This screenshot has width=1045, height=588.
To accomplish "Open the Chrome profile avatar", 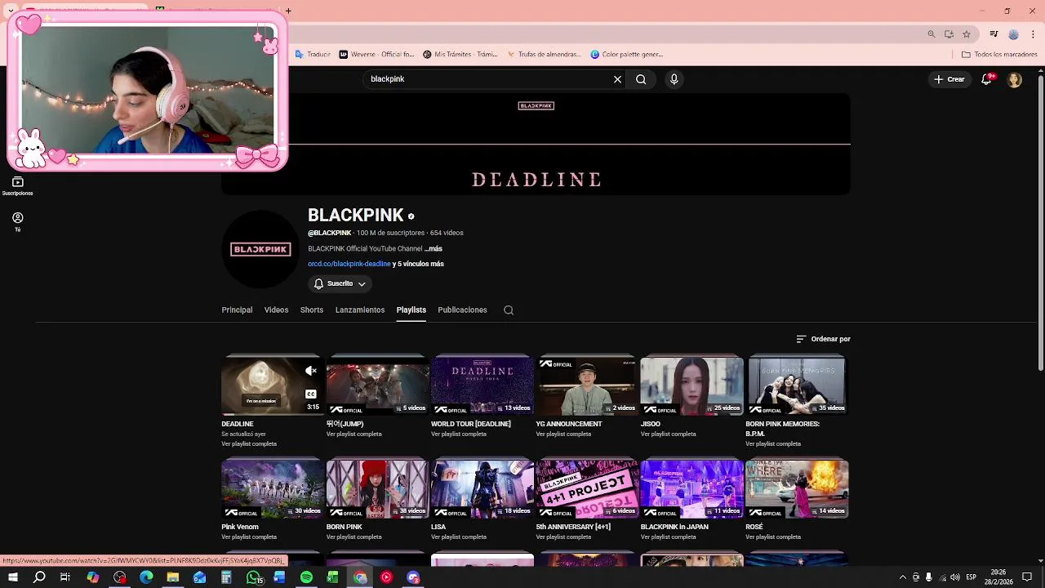I will point(1013,34).
